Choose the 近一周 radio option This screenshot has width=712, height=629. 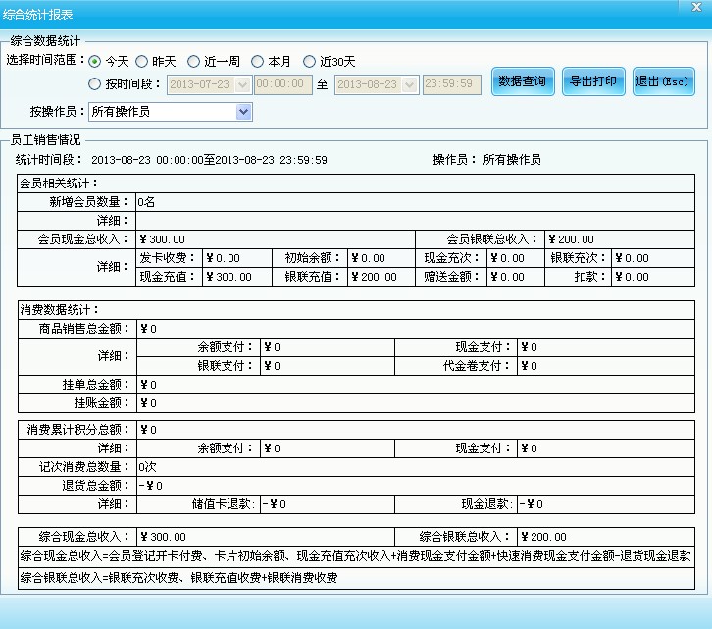[x=194, y=62]
